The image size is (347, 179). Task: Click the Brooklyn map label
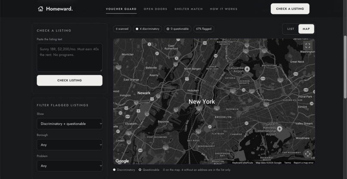pos(223,117)
